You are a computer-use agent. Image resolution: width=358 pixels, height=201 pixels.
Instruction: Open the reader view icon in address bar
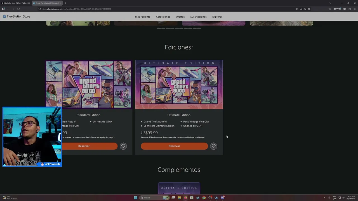point(297,9)
